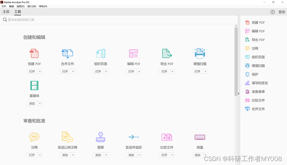The width and height of the screenshot is (287, 165).
Task: Open 注释 from the right sidebar
Action: (252, 48)
